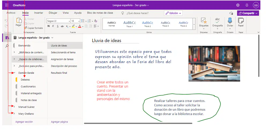
Task: Open the alignment options arrow
Action: click(x=98, y=26)
